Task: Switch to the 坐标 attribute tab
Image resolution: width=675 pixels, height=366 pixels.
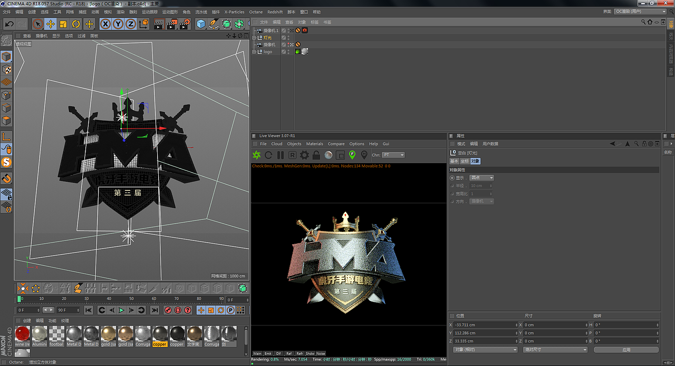Action: coord(465,161)
